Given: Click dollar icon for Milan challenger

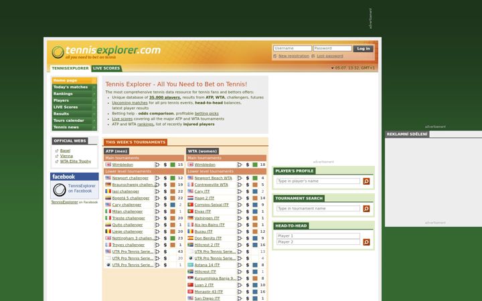Looking at the screenshot, I should tap(165, 211).
